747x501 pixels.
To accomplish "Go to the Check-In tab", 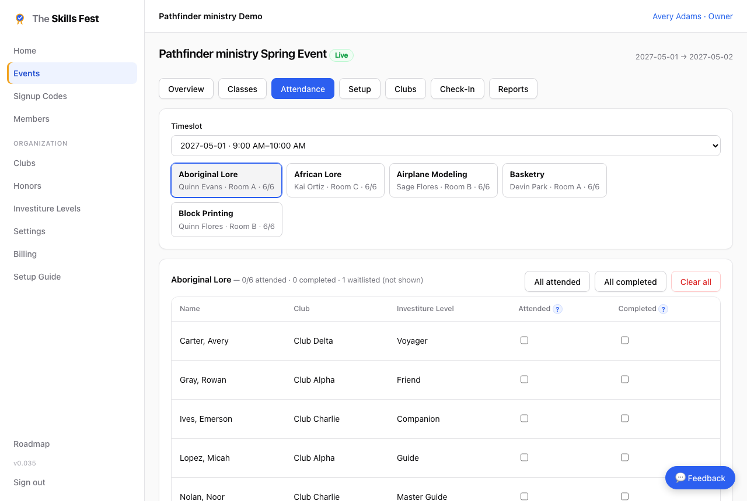I will 458,89.
